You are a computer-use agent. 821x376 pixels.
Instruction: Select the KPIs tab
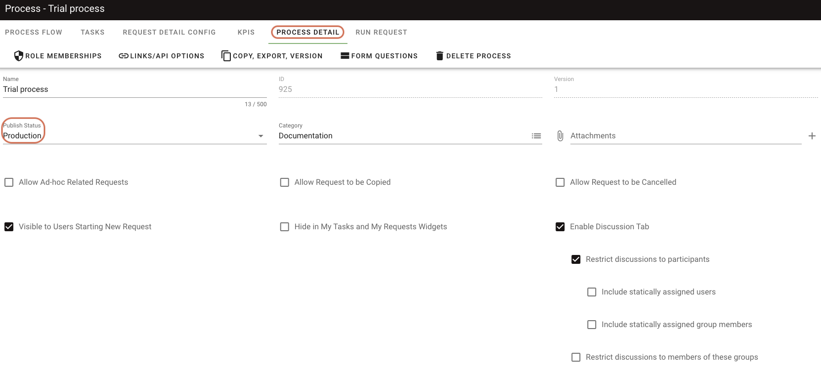tap(246, 32)
